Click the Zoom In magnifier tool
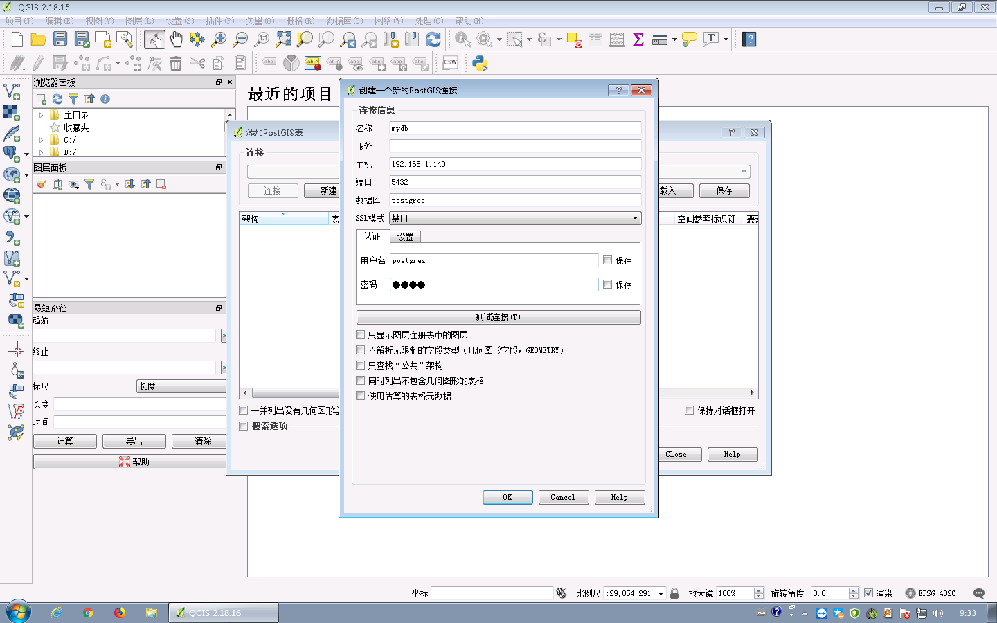This screenshot has height=623, width=997. (x=219, y=39)
